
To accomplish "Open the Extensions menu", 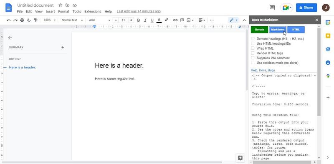I will [x=93, y=12].
